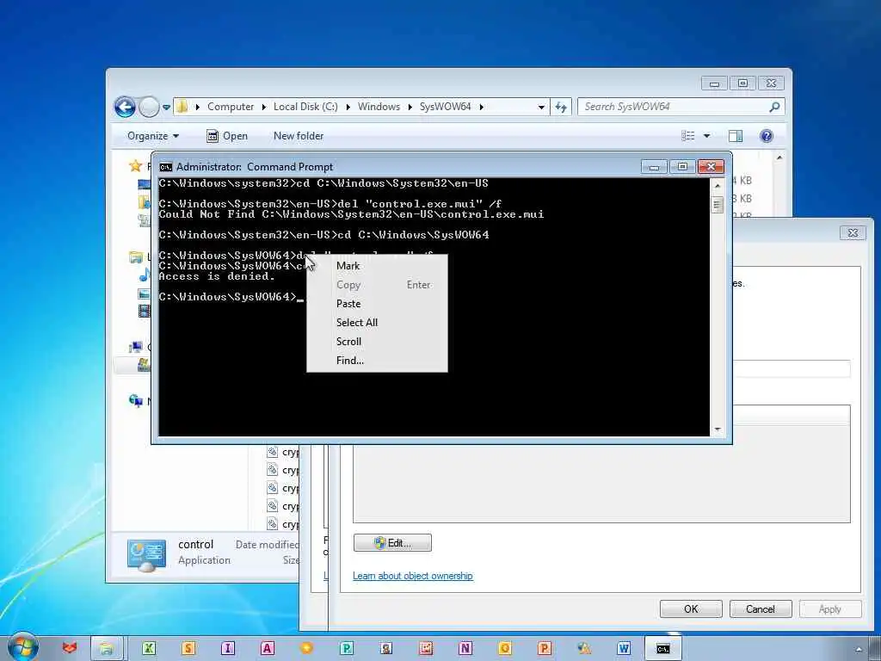Click the Command Prompt taskbar button
This screenshot has width=881, height=661.
point(663,648)
